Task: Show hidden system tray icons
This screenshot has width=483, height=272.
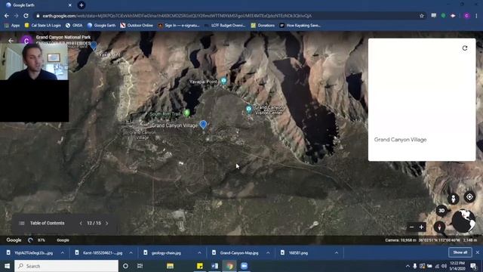Action: coord(408,266)
